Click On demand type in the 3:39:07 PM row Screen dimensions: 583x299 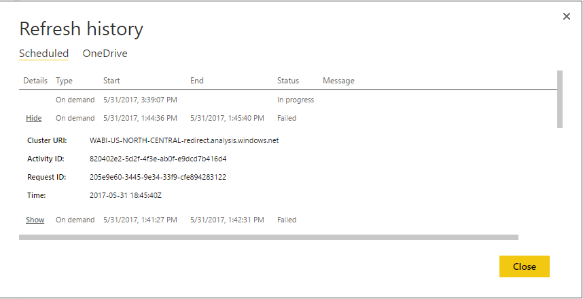coord(75,100)
